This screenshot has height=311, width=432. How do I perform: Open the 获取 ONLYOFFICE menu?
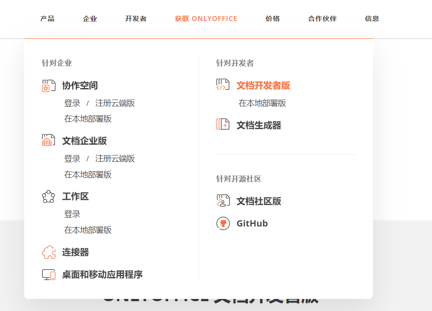(206, 19)
